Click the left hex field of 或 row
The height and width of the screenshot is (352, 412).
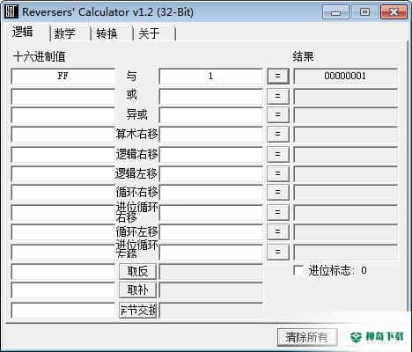[x=63, y=96]
